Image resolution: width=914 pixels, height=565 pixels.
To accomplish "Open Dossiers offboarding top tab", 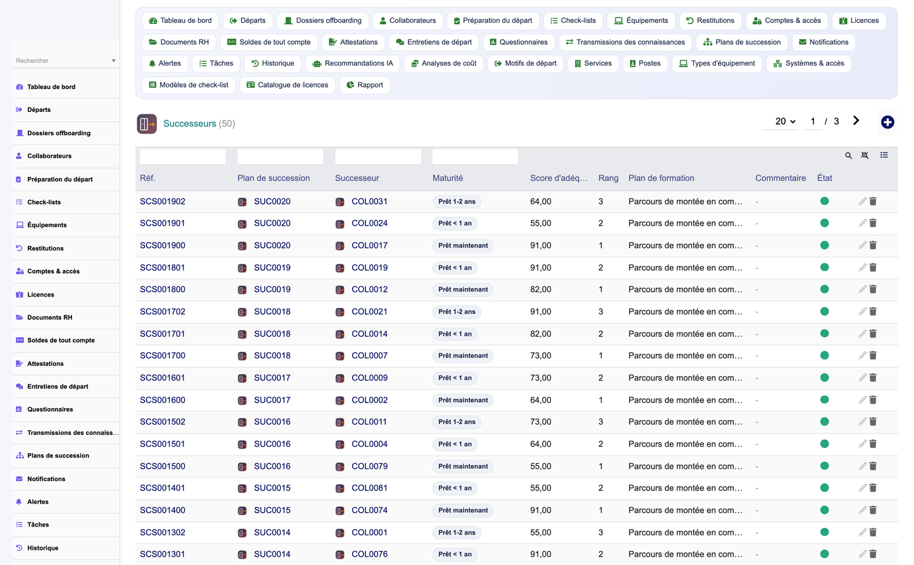I will [323, 21].
